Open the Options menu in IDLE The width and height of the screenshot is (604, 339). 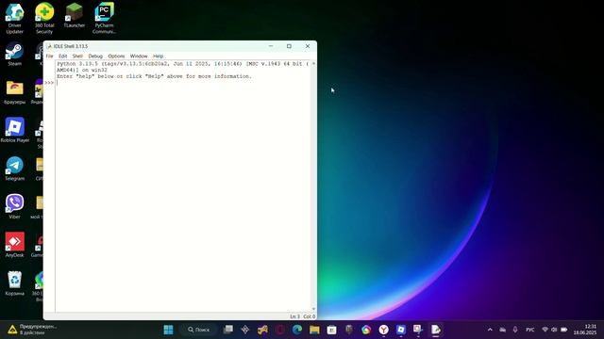point(116,56)
